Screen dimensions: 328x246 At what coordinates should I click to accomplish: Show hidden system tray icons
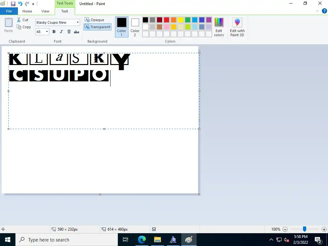tap(271, 240)
